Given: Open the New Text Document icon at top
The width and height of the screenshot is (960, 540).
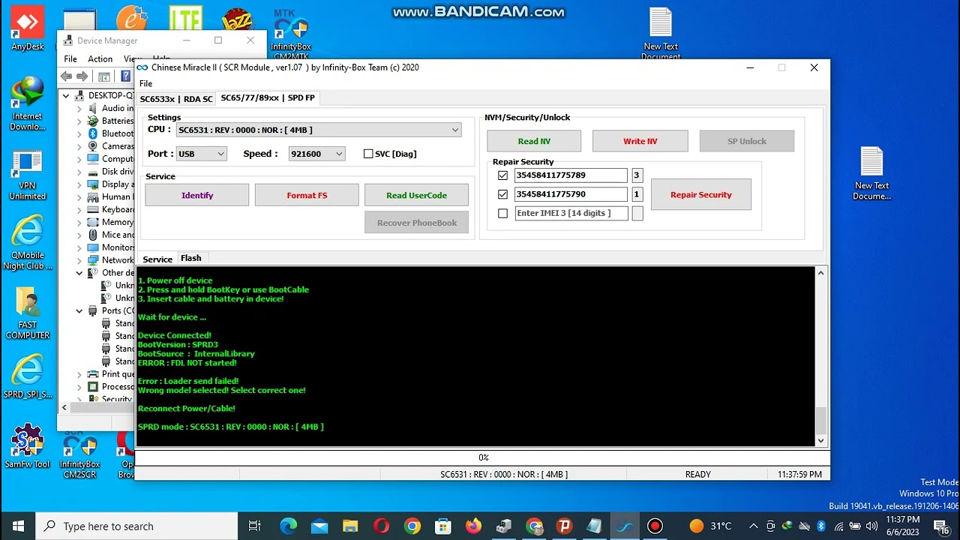Looking at the screenshot, I should click(x=661, y=34).
